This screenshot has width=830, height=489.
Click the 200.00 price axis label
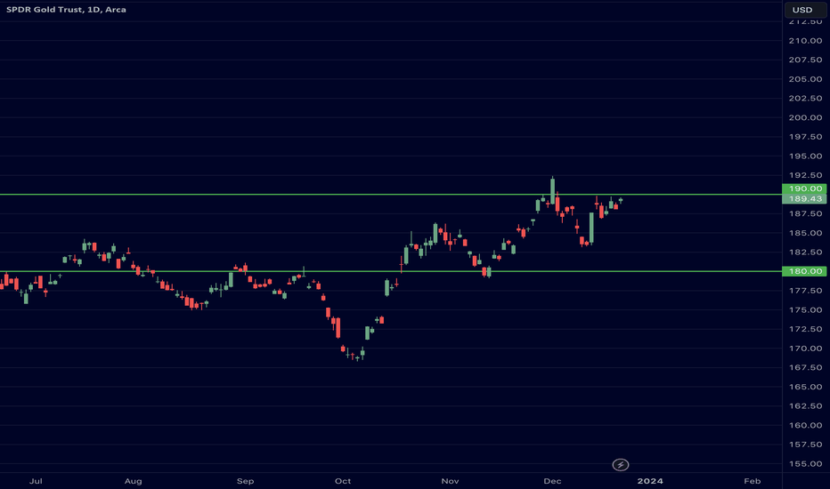[x=805, y=117]
